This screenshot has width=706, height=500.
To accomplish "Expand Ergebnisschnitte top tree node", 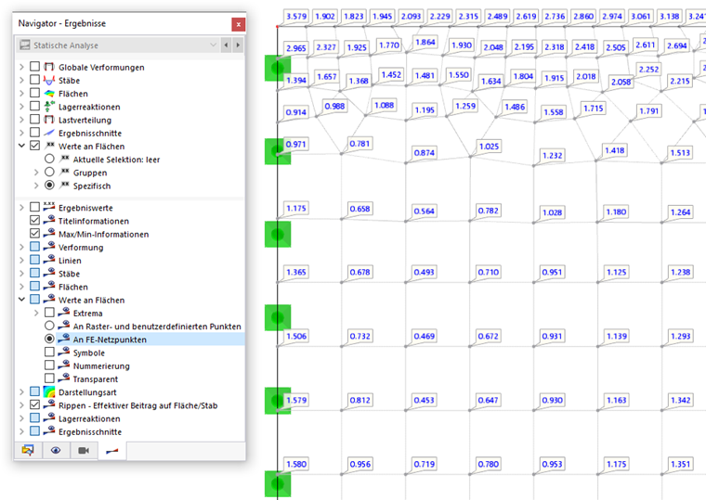I will pyautogui.click(x=21, y=133).
